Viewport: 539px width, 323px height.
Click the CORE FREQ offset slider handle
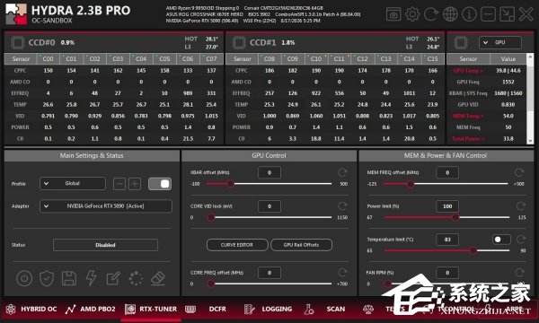pyautogui.click(x=211, y=284)
